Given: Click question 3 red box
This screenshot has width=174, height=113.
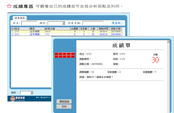Looking at the screenshot, I should 64,54.
